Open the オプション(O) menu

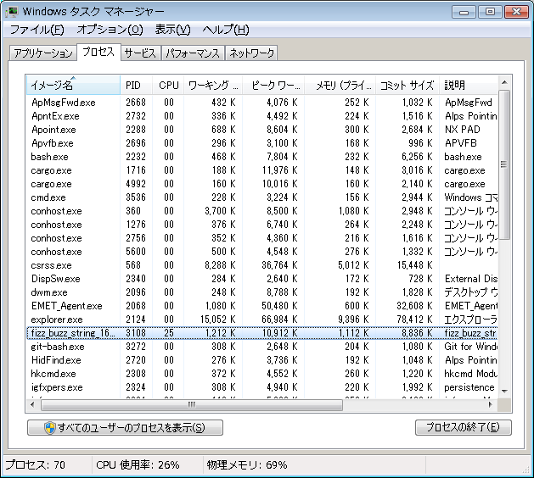tap(110, 30)
